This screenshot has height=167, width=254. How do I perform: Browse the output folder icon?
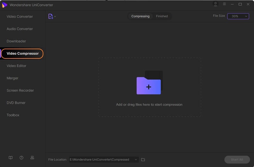[x=143, y=160]
